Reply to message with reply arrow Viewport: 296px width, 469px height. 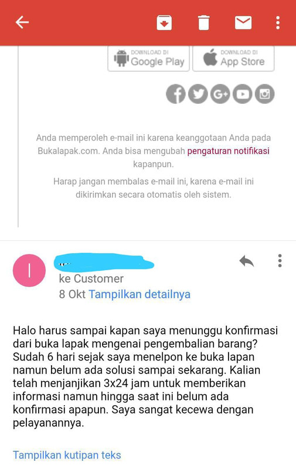click(x=247, y=261)
